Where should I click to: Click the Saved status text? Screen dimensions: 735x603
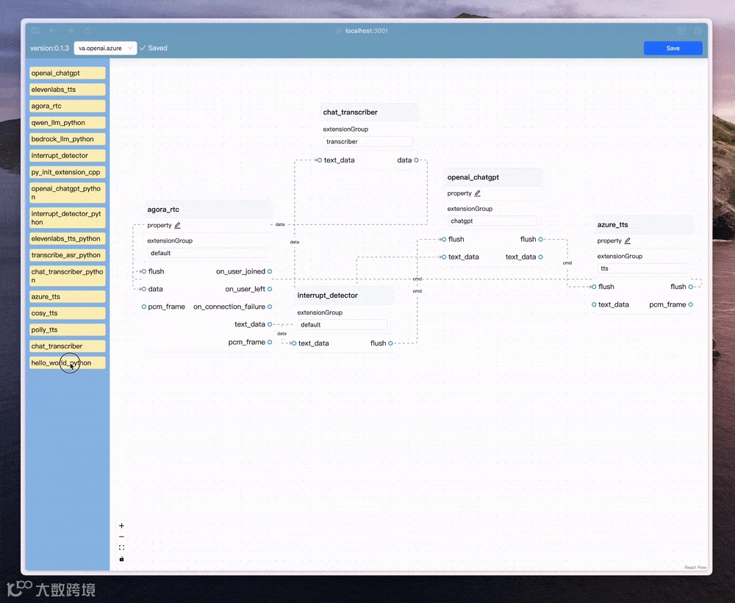point(157,48)
